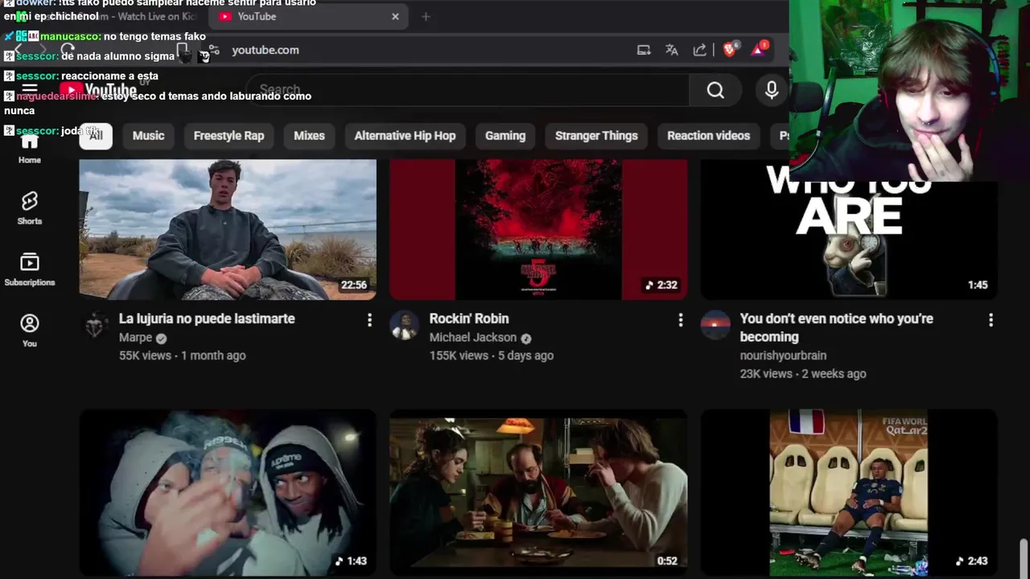Open the man sitting outdoors thumbnail 22:56

(228, 229)
